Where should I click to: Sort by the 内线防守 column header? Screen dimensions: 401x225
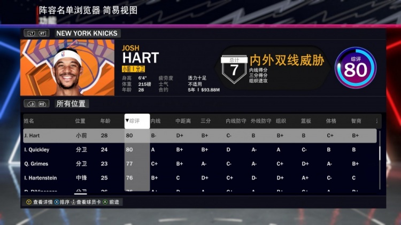pos(236,121)
